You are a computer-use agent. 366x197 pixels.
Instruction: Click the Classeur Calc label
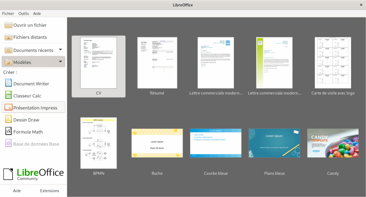(27, 96)
